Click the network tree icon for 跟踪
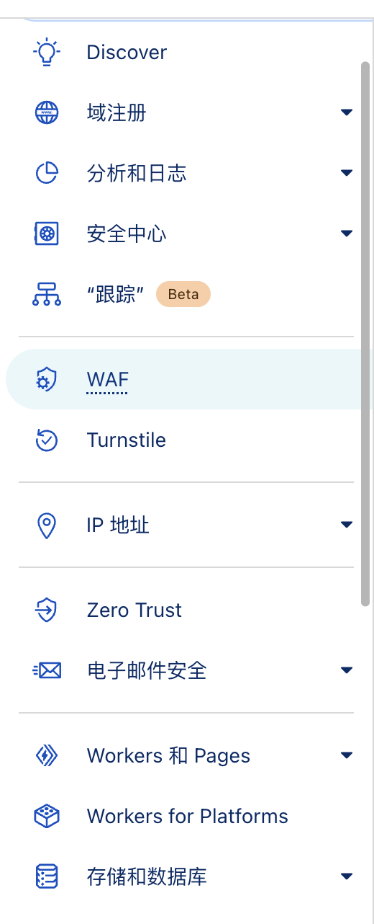 (47, 294)
